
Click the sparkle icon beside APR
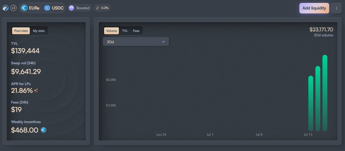[x=36, y=91]
